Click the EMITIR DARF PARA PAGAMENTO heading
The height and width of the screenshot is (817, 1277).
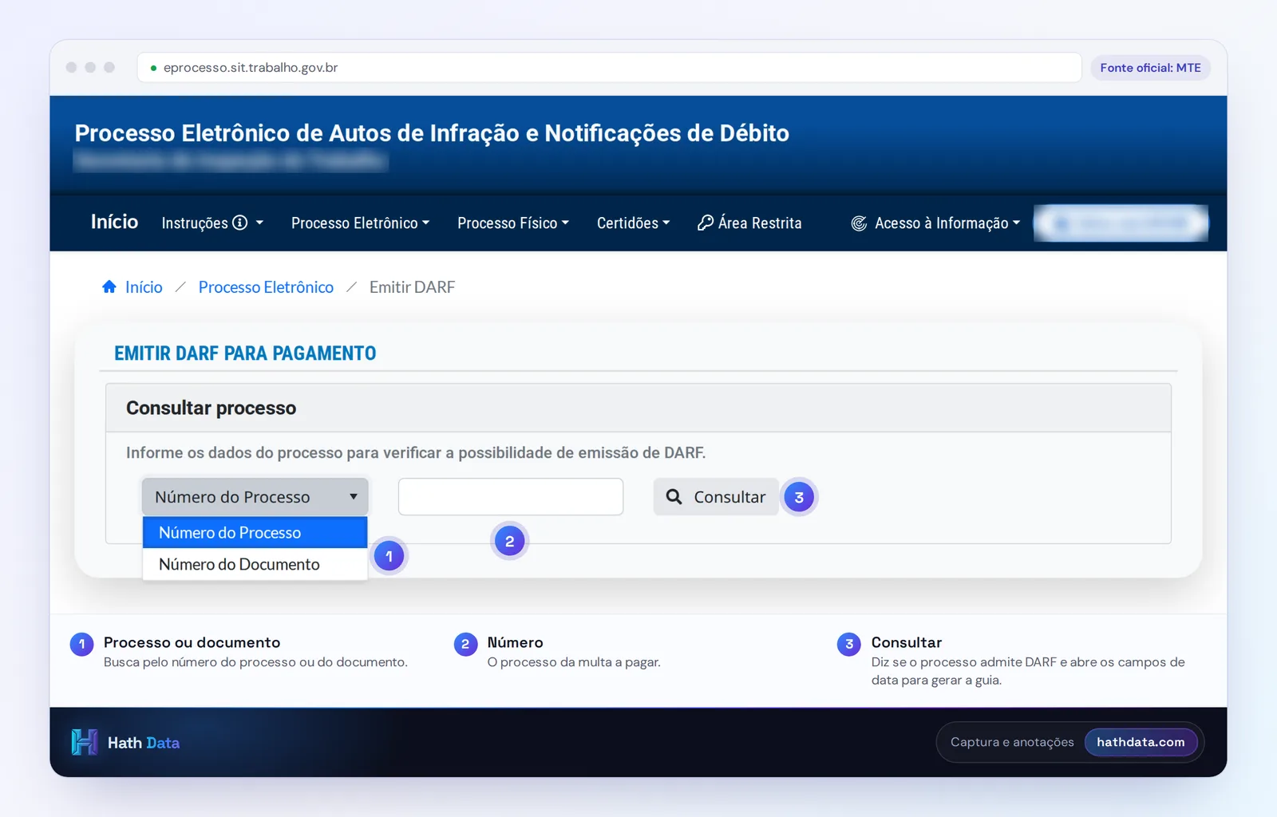(x=245, y=353)
